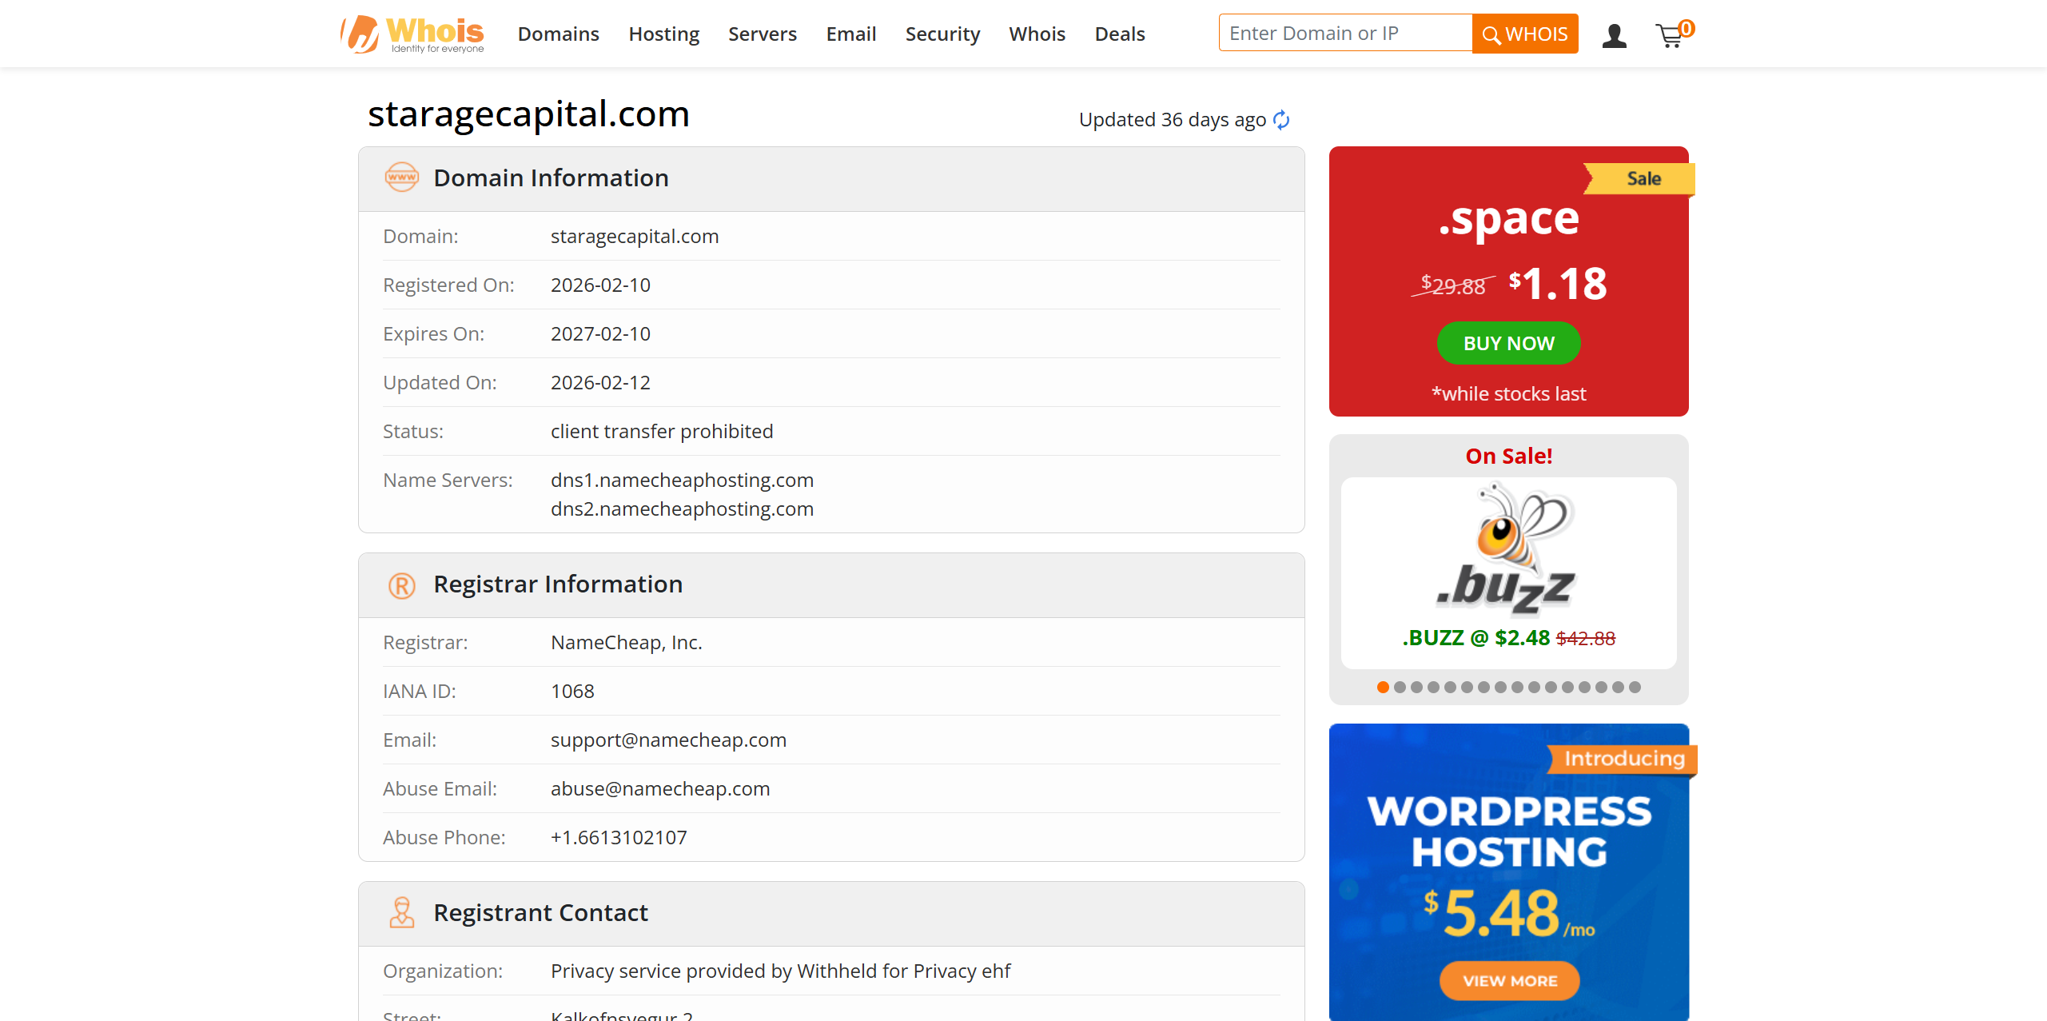Focus the Enter Domain or IP field
The width and height of the screenshot is (2047, 1021).
1345,33
